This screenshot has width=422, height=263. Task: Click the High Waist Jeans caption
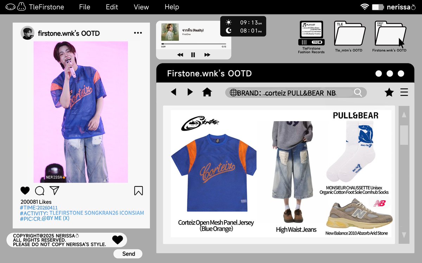click(x=296, y=230)
